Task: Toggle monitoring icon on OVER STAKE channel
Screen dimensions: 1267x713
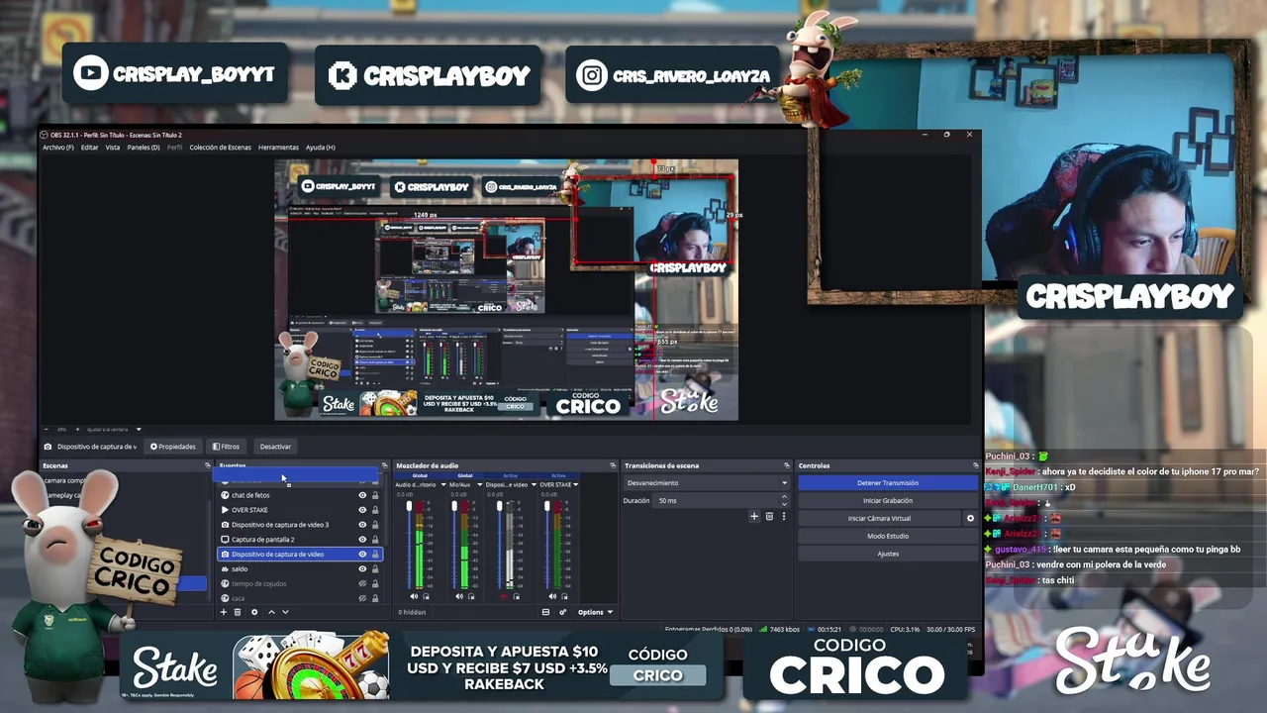Action: point(562,596)
